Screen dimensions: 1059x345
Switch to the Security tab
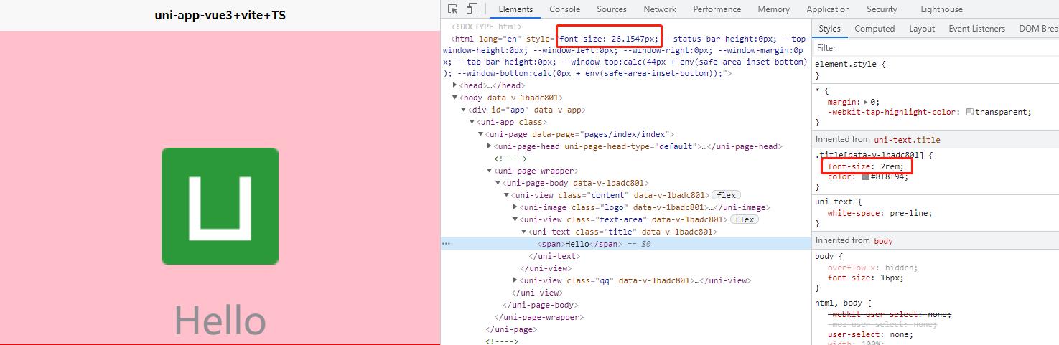[x=882, y=9]
